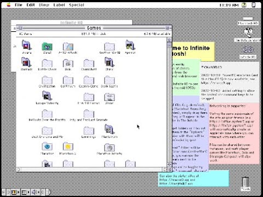263x197 pixels.
Task: Click the CHANGELOG heading in gray note
Action: [211, 67]
